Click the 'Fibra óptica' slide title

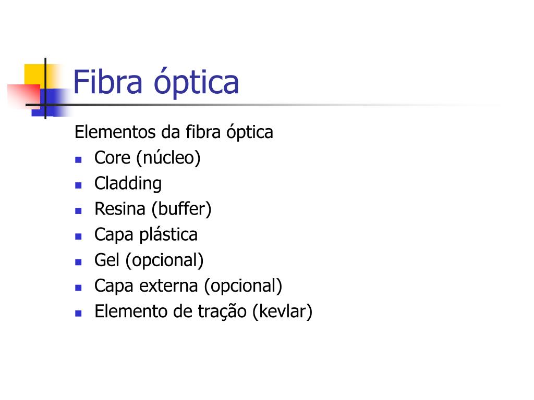click(156, 83)
